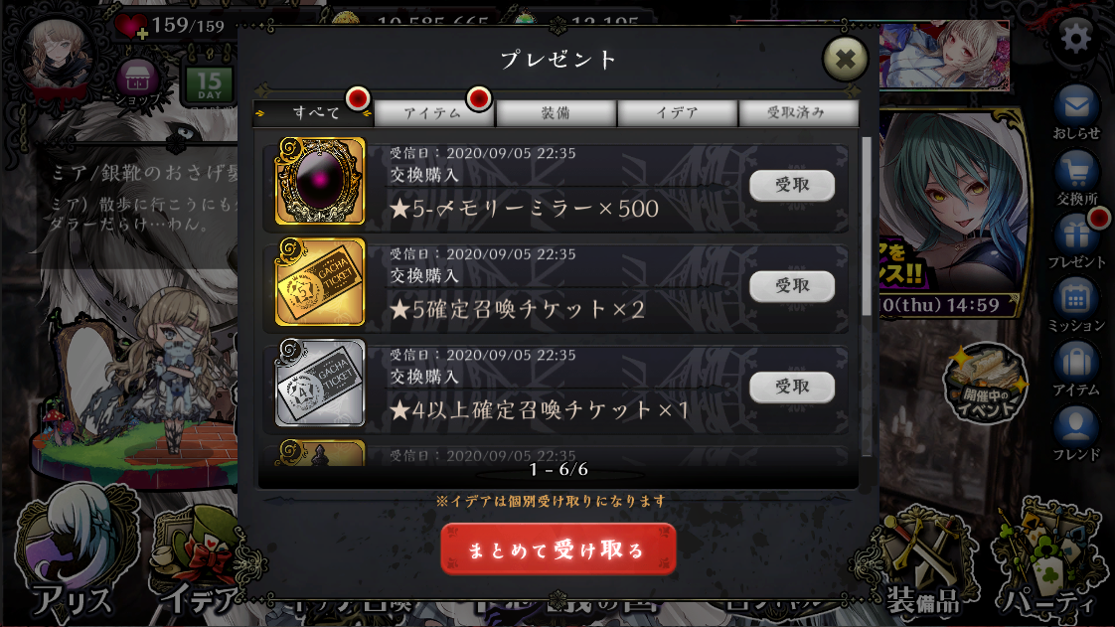Open the フレンド friend icon
The image size is (1115, 627).
[x=1076, y=433]
